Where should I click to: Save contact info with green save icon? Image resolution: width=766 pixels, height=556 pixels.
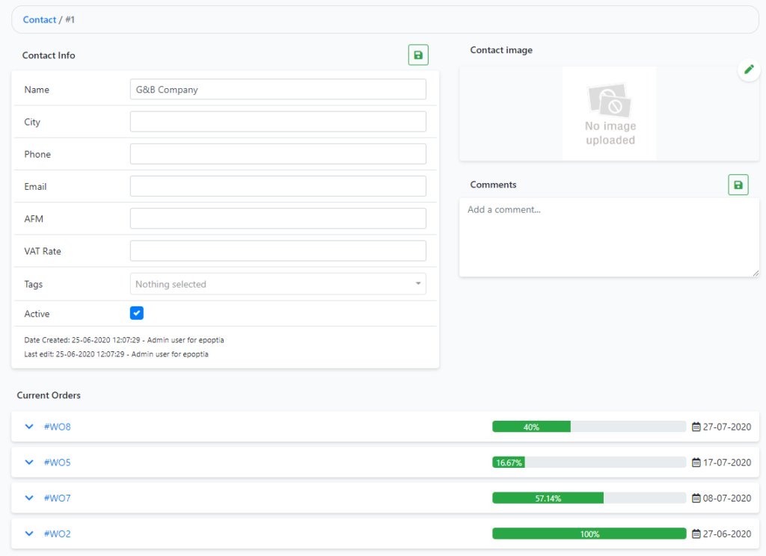418,55
